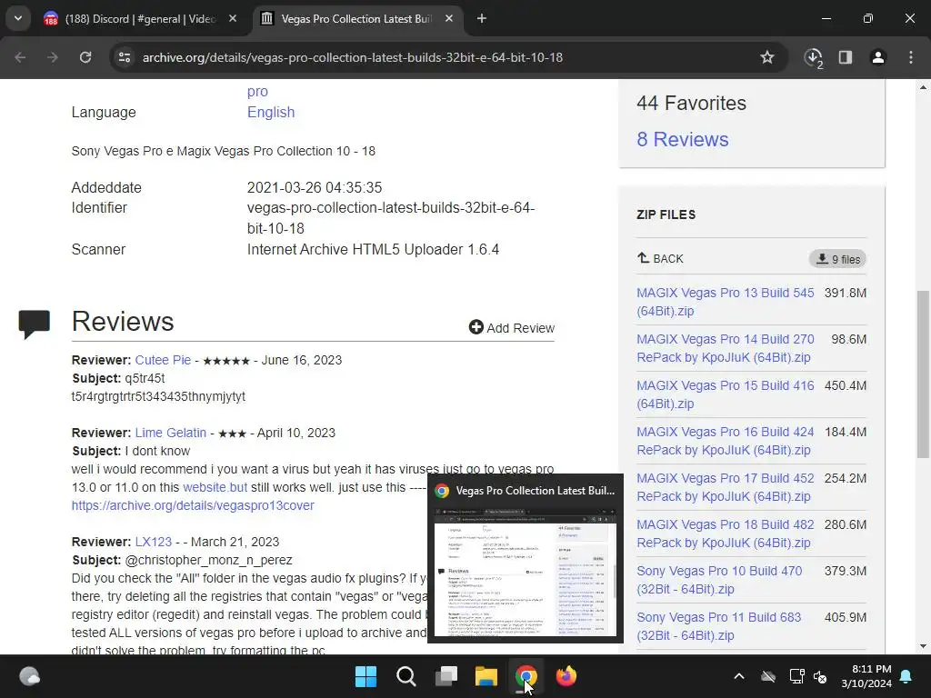Click the 44 Favorites count
This screenshot has height=698, width=931.
click(x=691, y=104)
